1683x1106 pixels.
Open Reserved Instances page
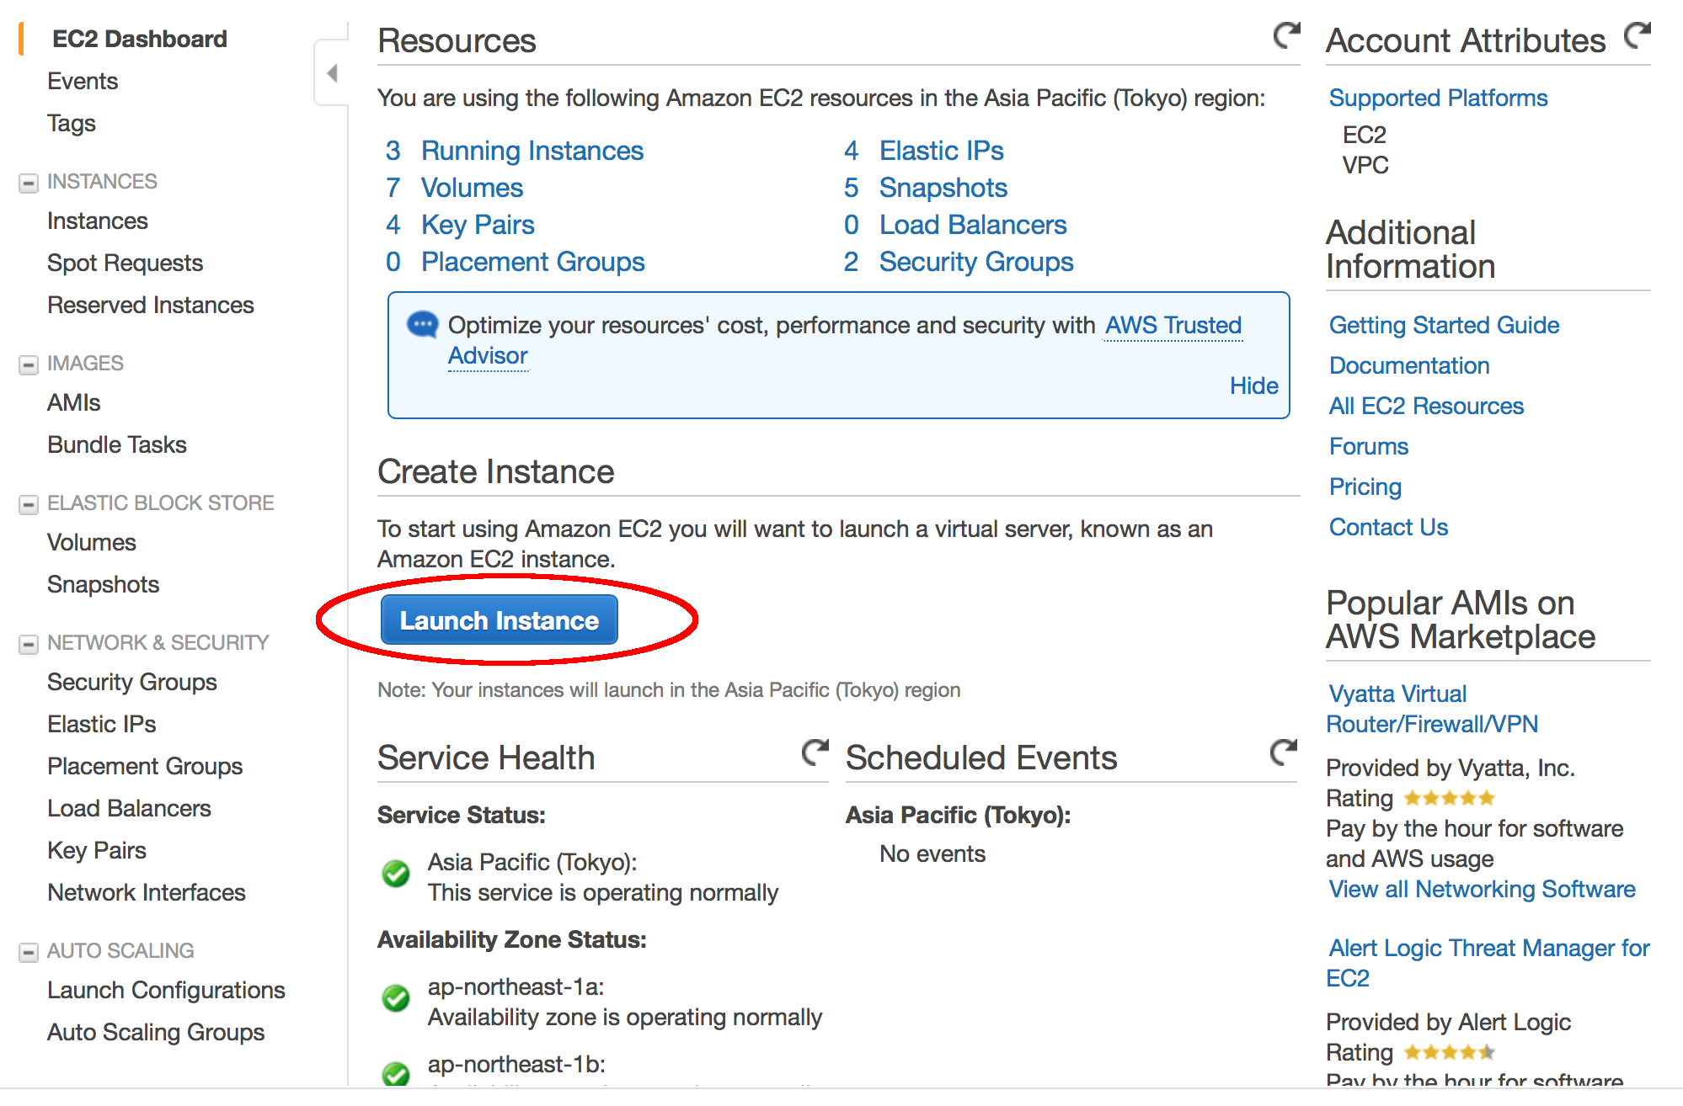[151, 305]
